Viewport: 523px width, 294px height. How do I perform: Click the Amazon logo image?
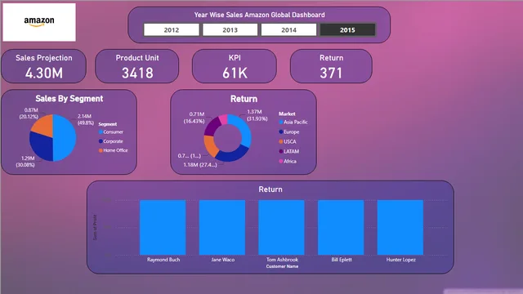pyautogui.click(x=39, y=22)
